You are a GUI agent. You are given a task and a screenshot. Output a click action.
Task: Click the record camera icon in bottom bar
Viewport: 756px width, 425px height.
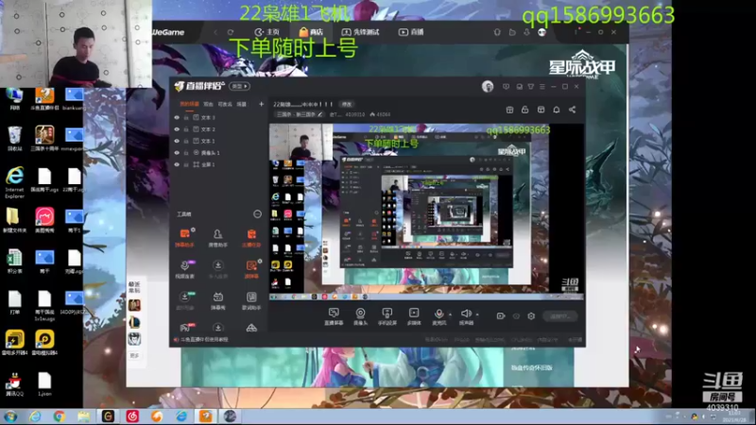501,316
